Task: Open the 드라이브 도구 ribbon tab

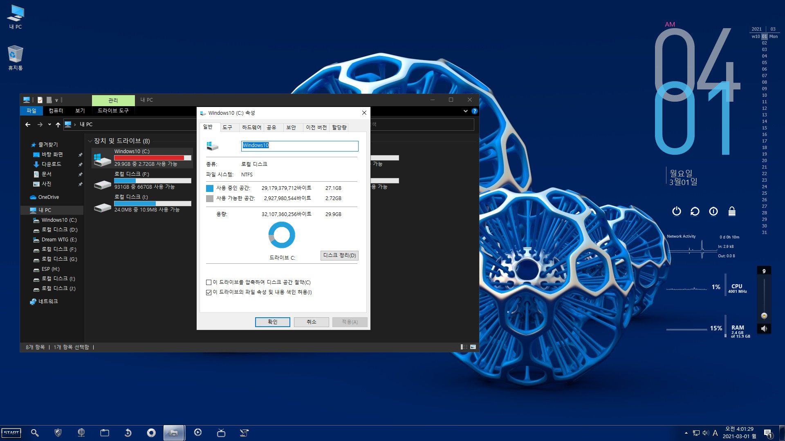Action: [113, 111]
